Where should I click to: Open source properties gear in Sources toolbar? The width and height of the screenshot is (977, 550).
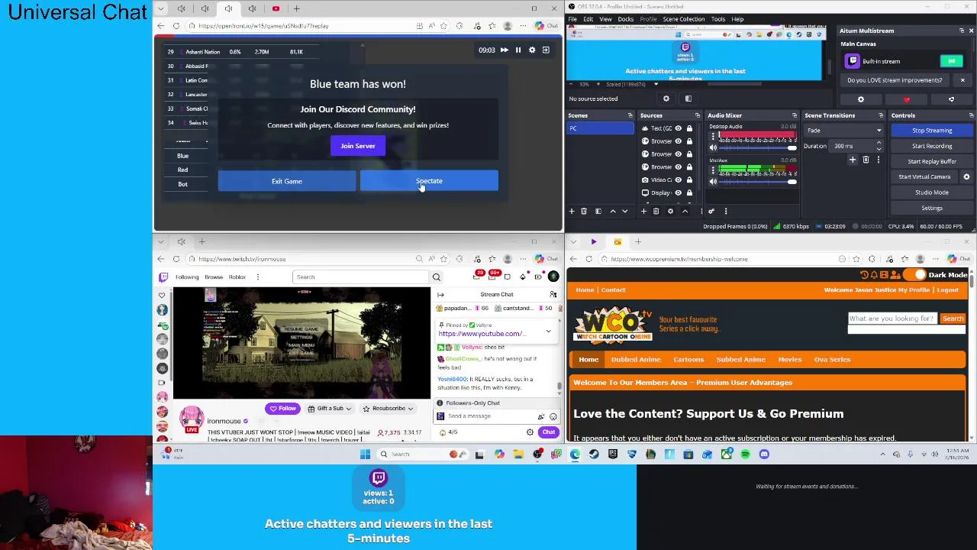(670, 211)
